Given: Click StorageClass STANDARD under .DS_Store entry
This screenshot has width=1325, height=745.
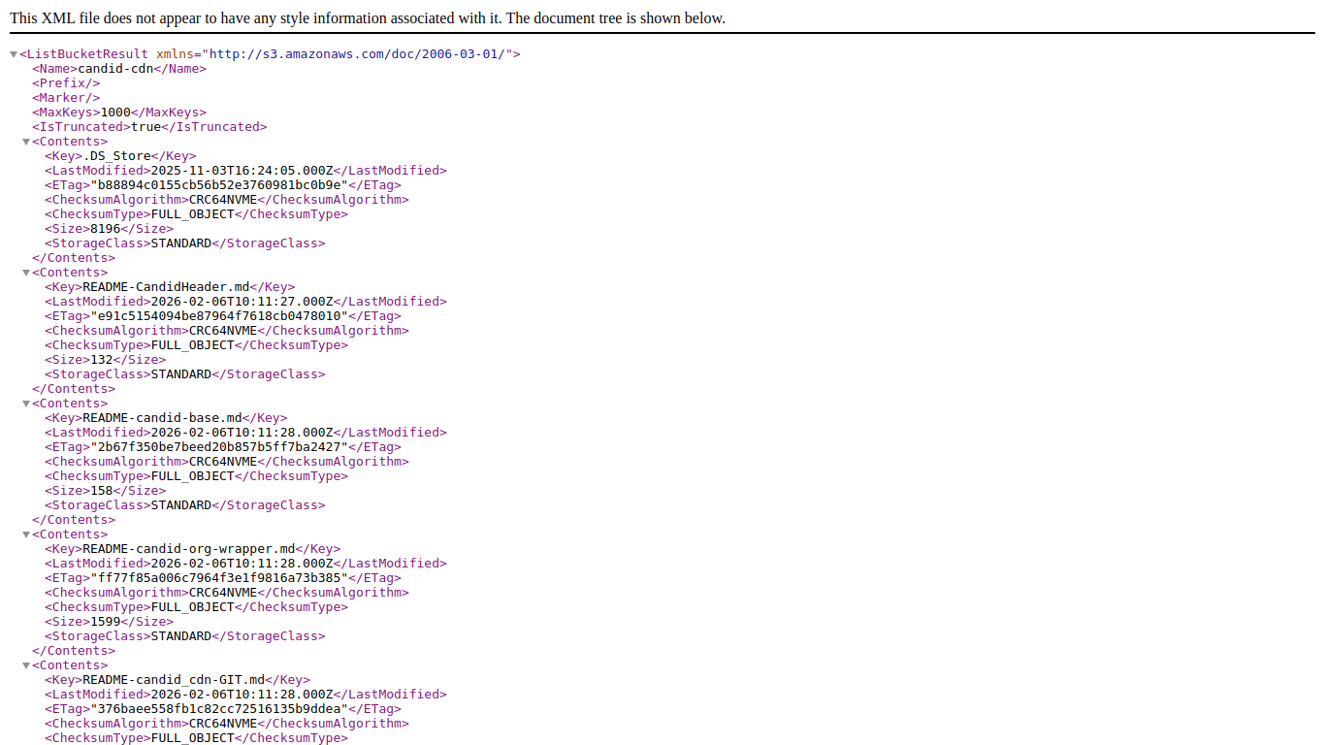Looking at the screenshot, I should point(180,243).
